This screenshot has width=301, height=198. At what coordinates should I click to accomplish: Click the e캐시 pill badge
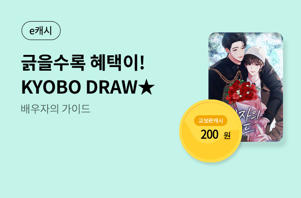point(41,31)
